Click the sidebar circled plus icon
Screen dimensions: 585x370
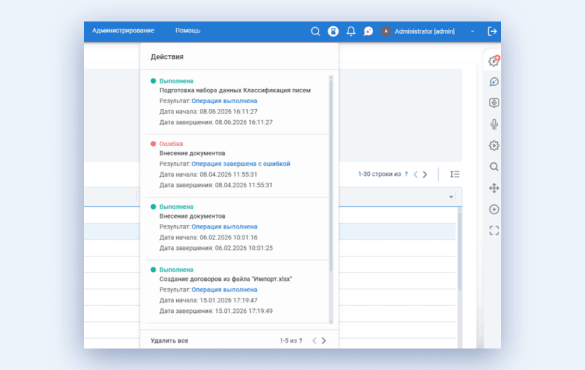(494, 210)
